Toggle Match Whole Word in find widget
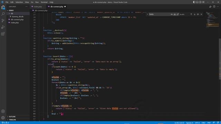 coord(175,14)
